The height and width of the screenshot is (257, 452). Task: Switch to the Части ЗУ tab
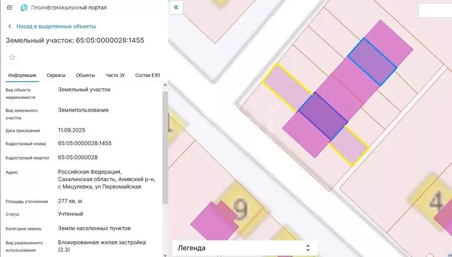[x=115, y=75]
